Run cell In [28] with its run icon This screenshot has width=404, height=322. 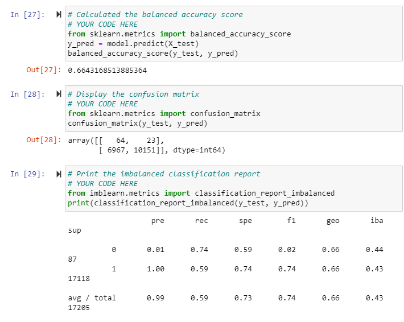59,94
